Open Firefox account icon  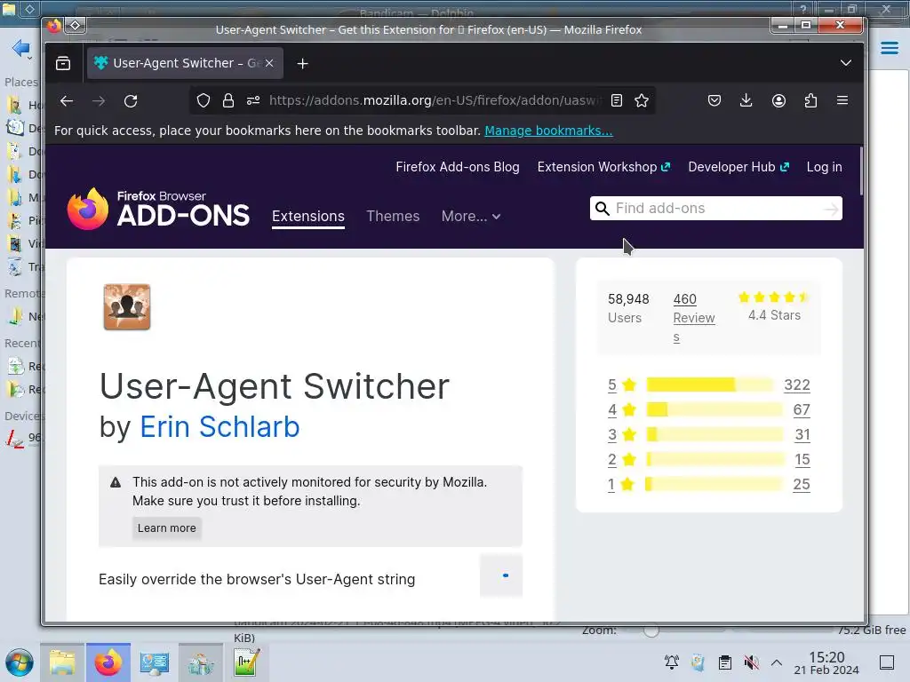tap(778, 101)
